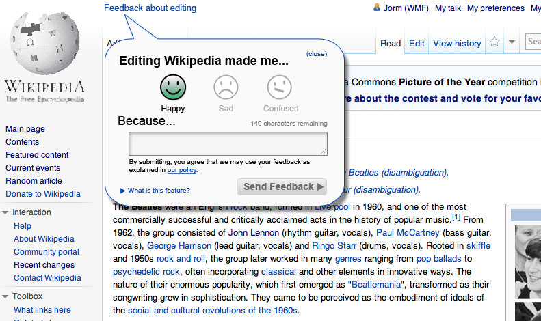Close the feedback popup via (close)
The image size is (541, 321).
coord(317,54)
